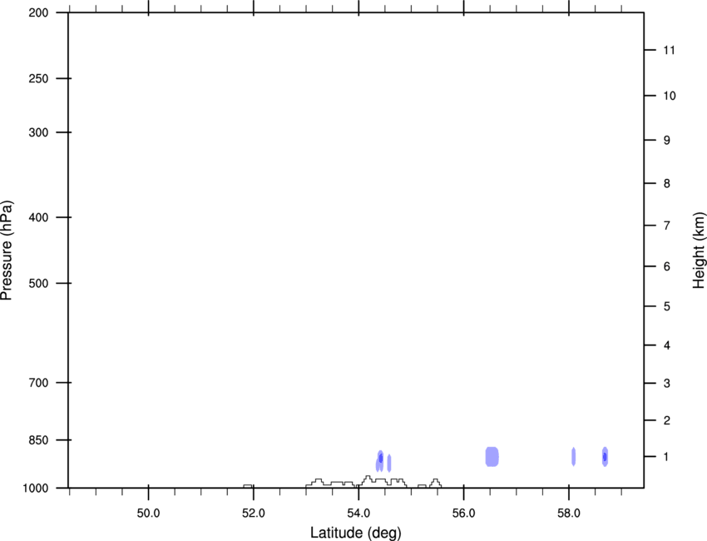The height and width of the screenshot is (541, 707).
Task: Click the blue blob near latitude 58.7
Action: click(605, 457)
